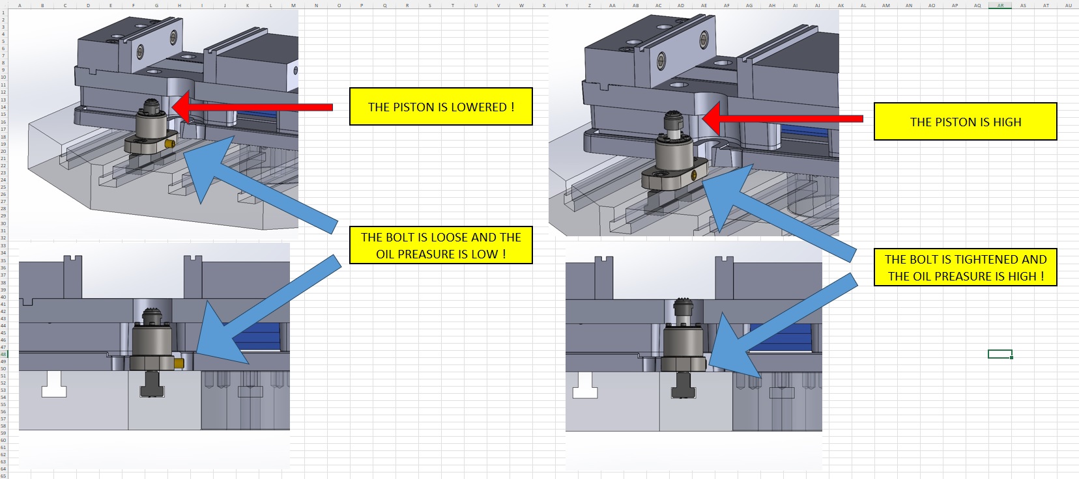This screenshot has width=1079, height=479.
Task: Select column V header
Action: click(x=498, y=5)
